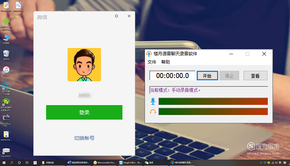290x166 pixels.
Task: Click the blue microphone icon in the recorder
Action: coord(153,101)
